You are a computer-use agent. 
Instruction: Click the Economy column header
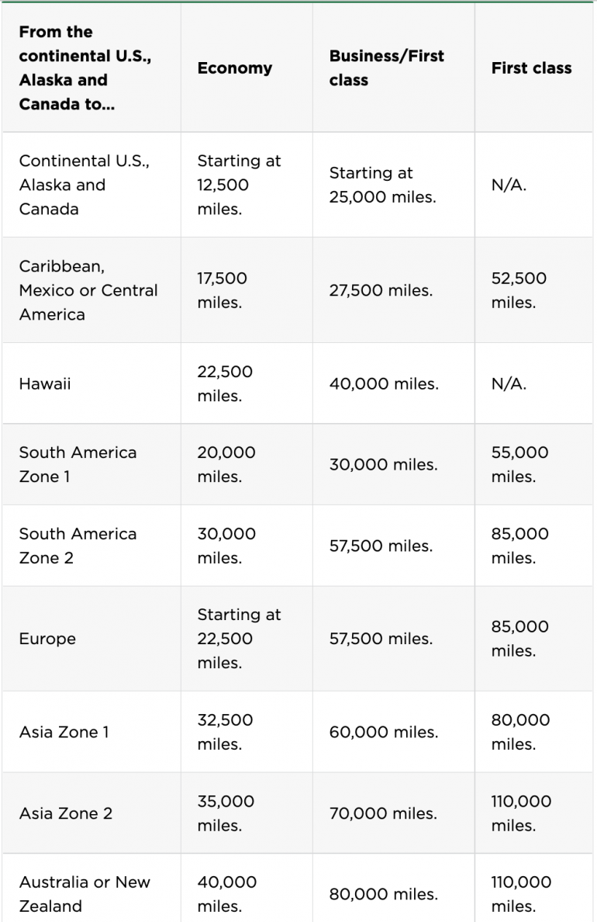point(234,68)
